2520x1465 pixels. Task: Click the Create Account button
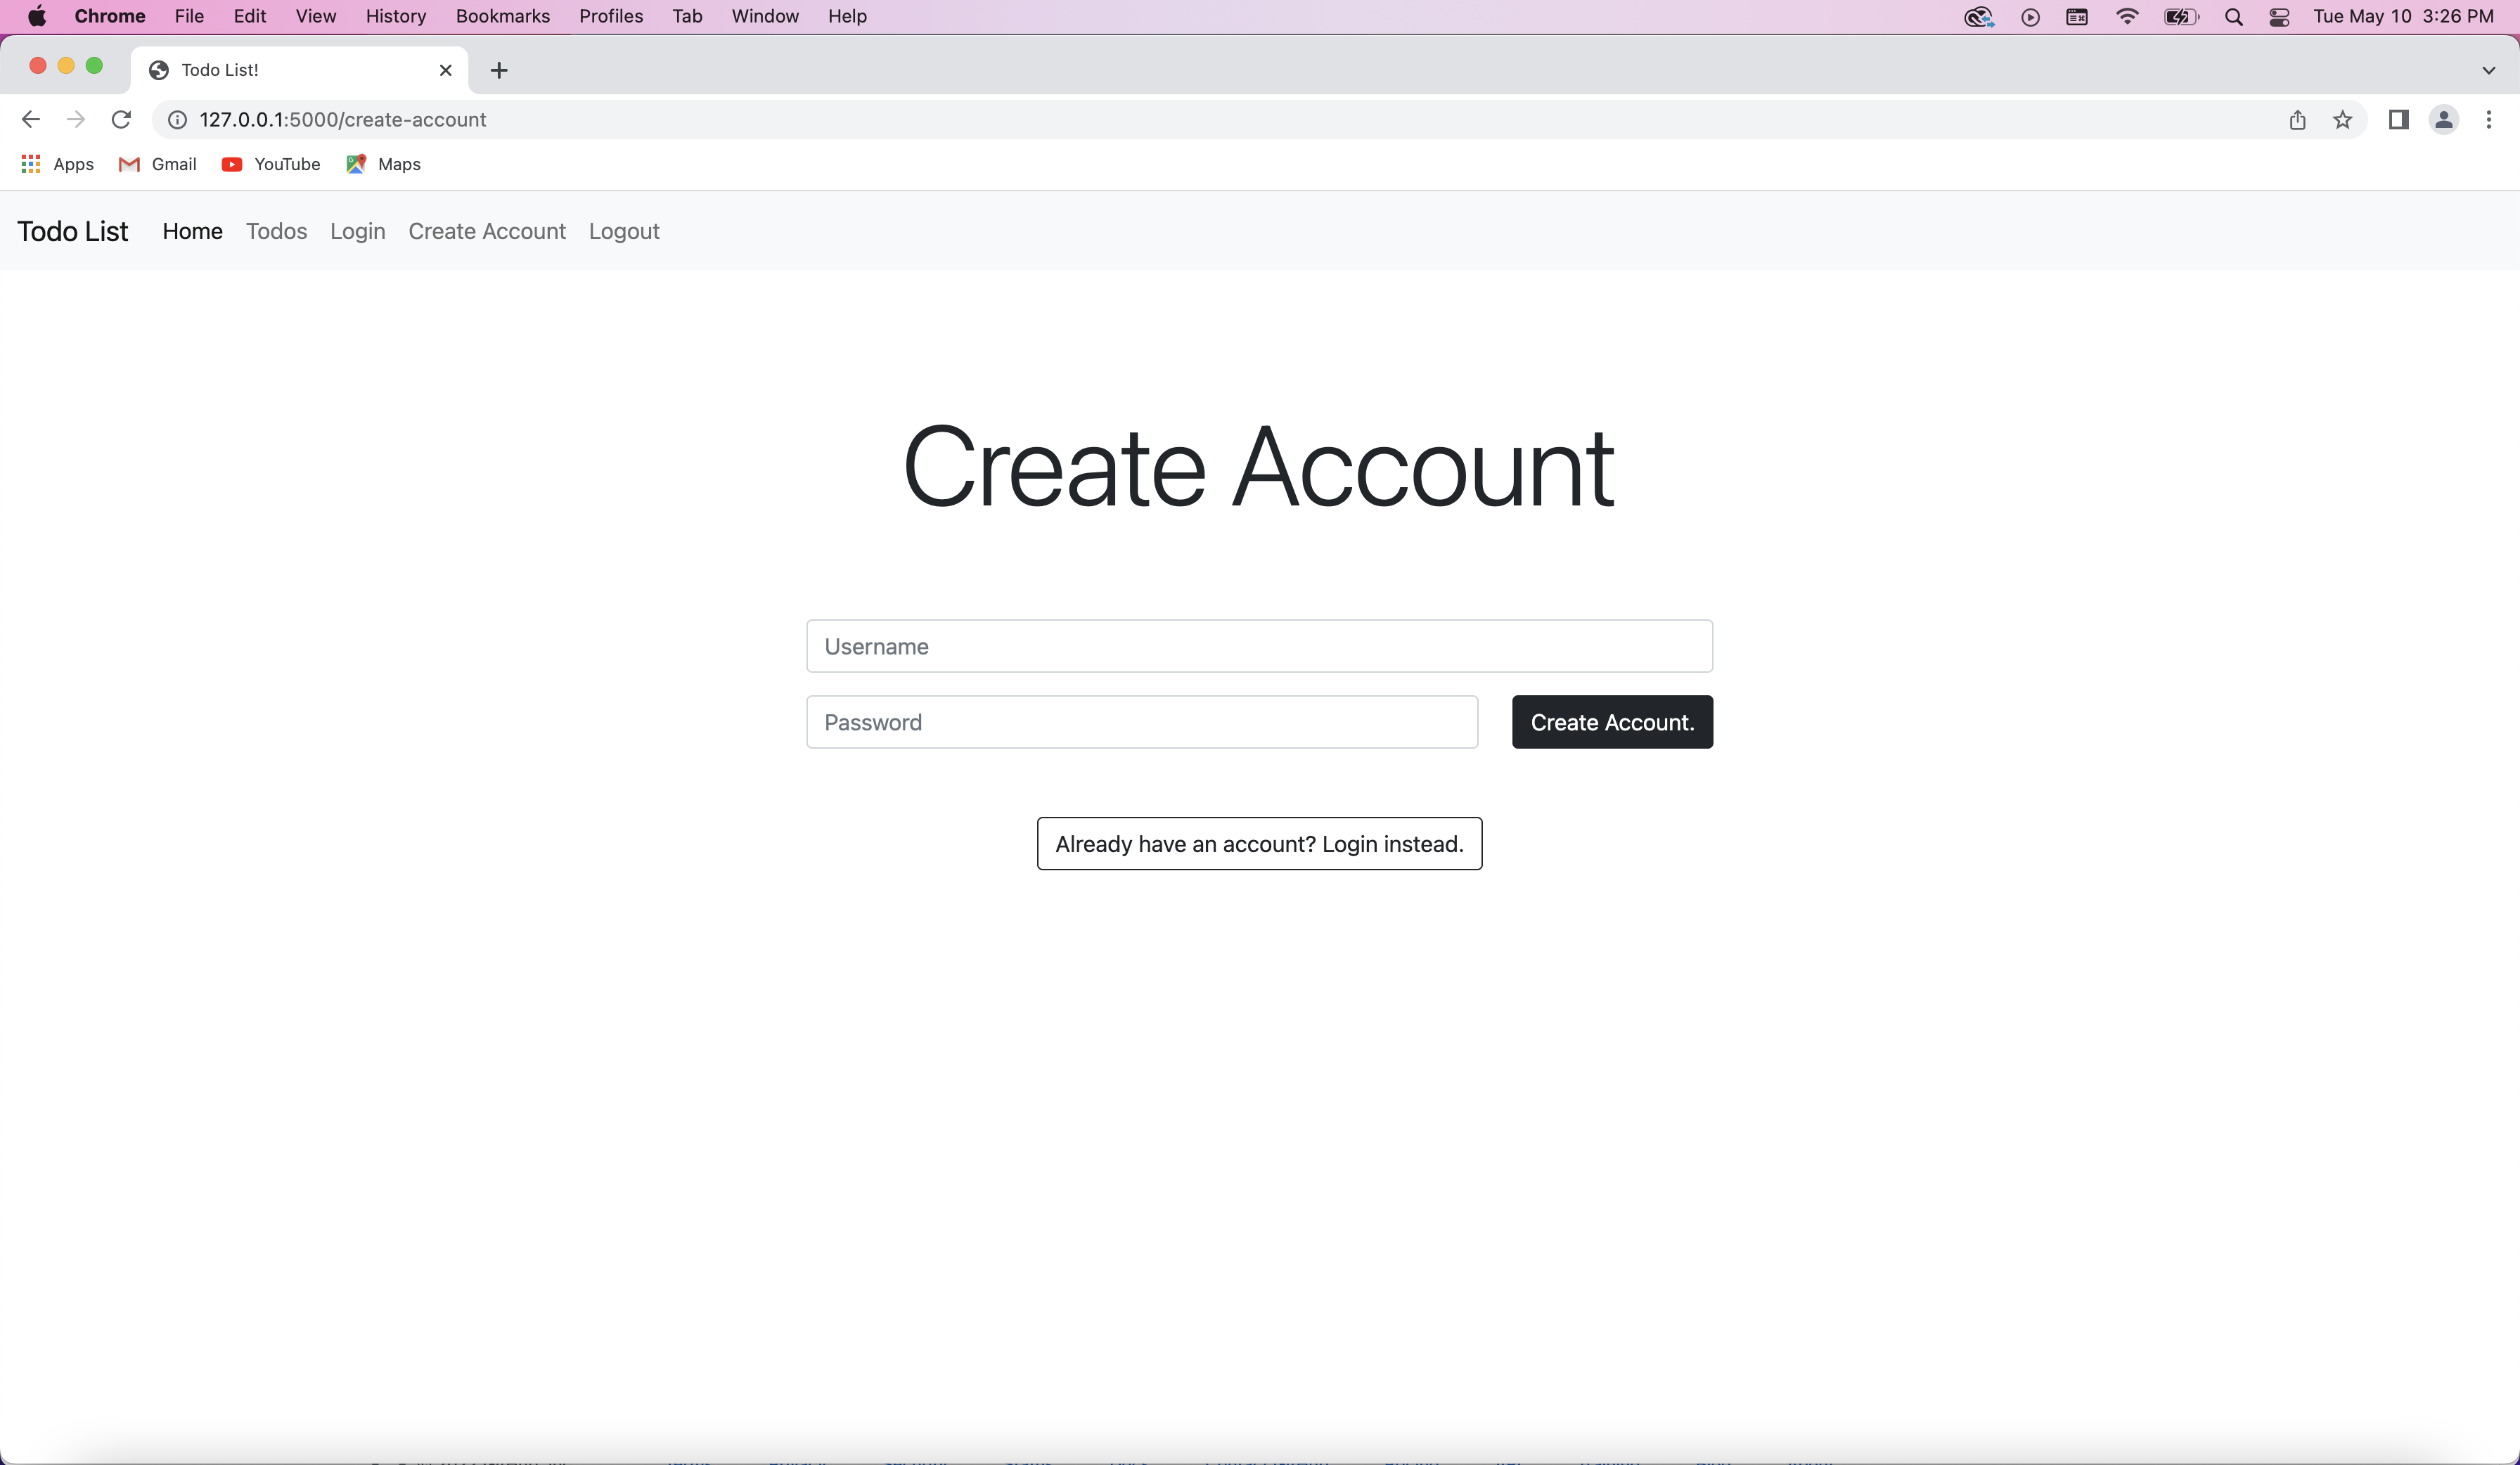tap(1611, 722)
